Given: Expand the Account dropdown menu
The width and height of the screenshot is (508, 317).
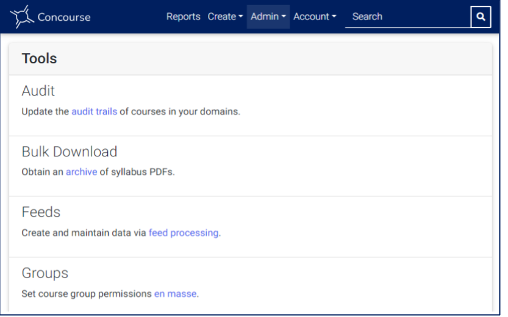Looking at the screenshot, I should (315, 16).
